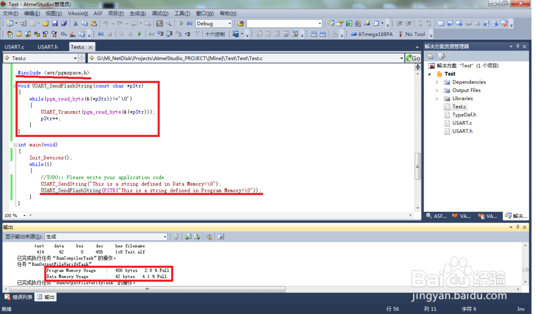Screen dimensions: 536x314
Task: Close the Test.c editor tab
Action: [91, 48]
